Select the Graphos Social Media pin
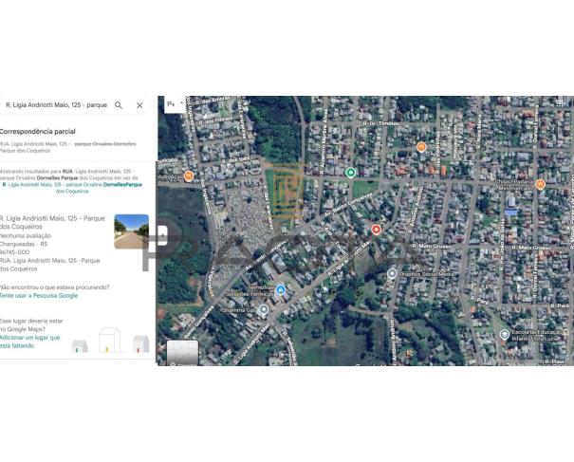The height and width of the screenshot is (462, 574). (392, 273)
